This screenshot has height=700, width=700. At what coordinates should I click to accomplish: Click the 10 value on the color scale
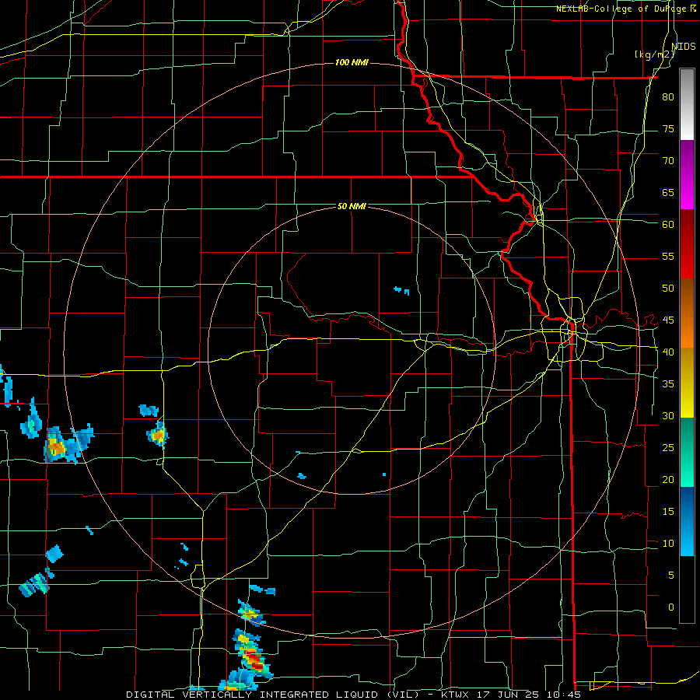pyautogui.click(x=668, y=544)
